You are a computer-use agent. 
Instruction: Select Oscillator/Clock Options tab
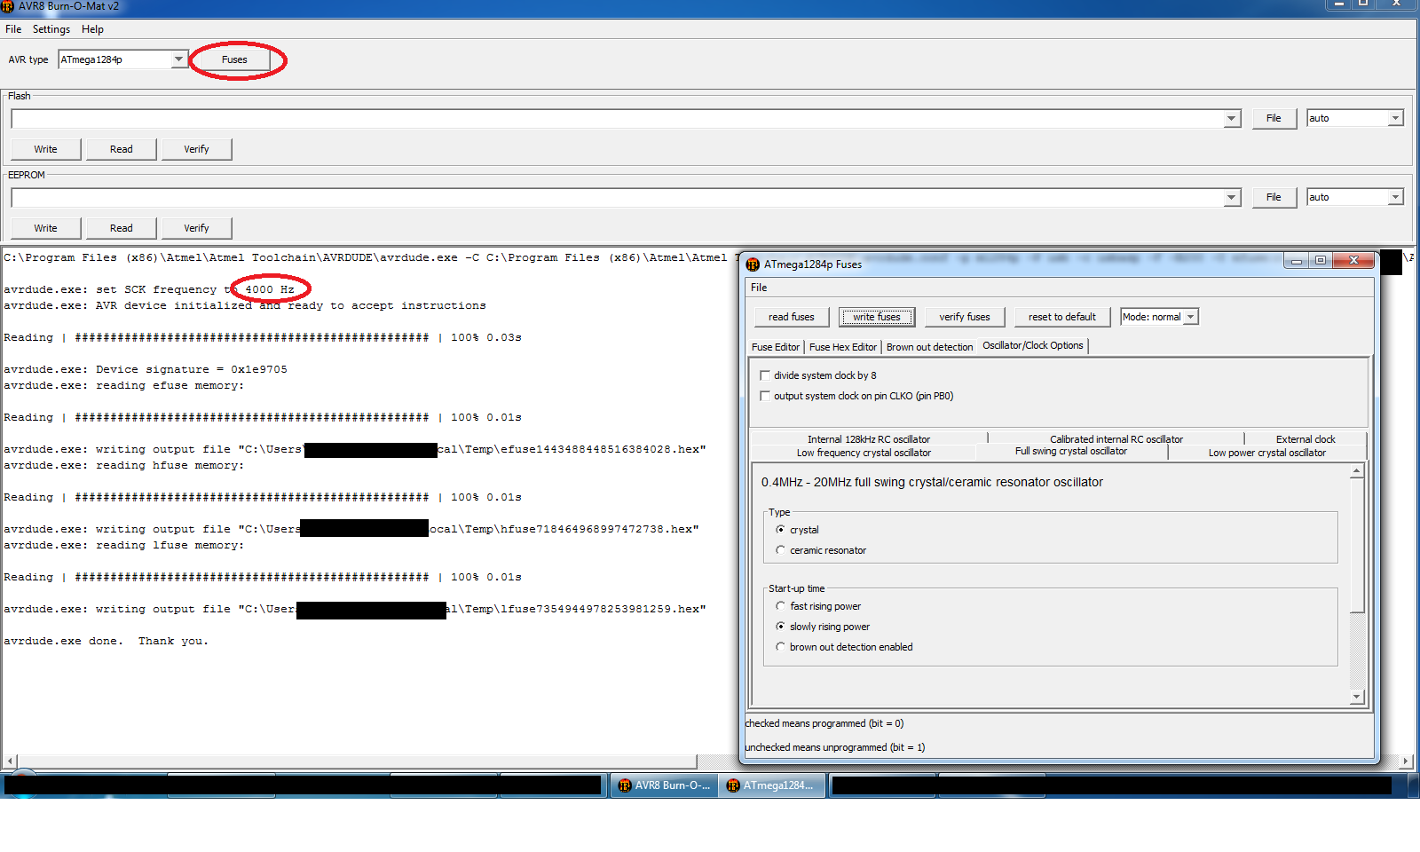pos(1033,345)
